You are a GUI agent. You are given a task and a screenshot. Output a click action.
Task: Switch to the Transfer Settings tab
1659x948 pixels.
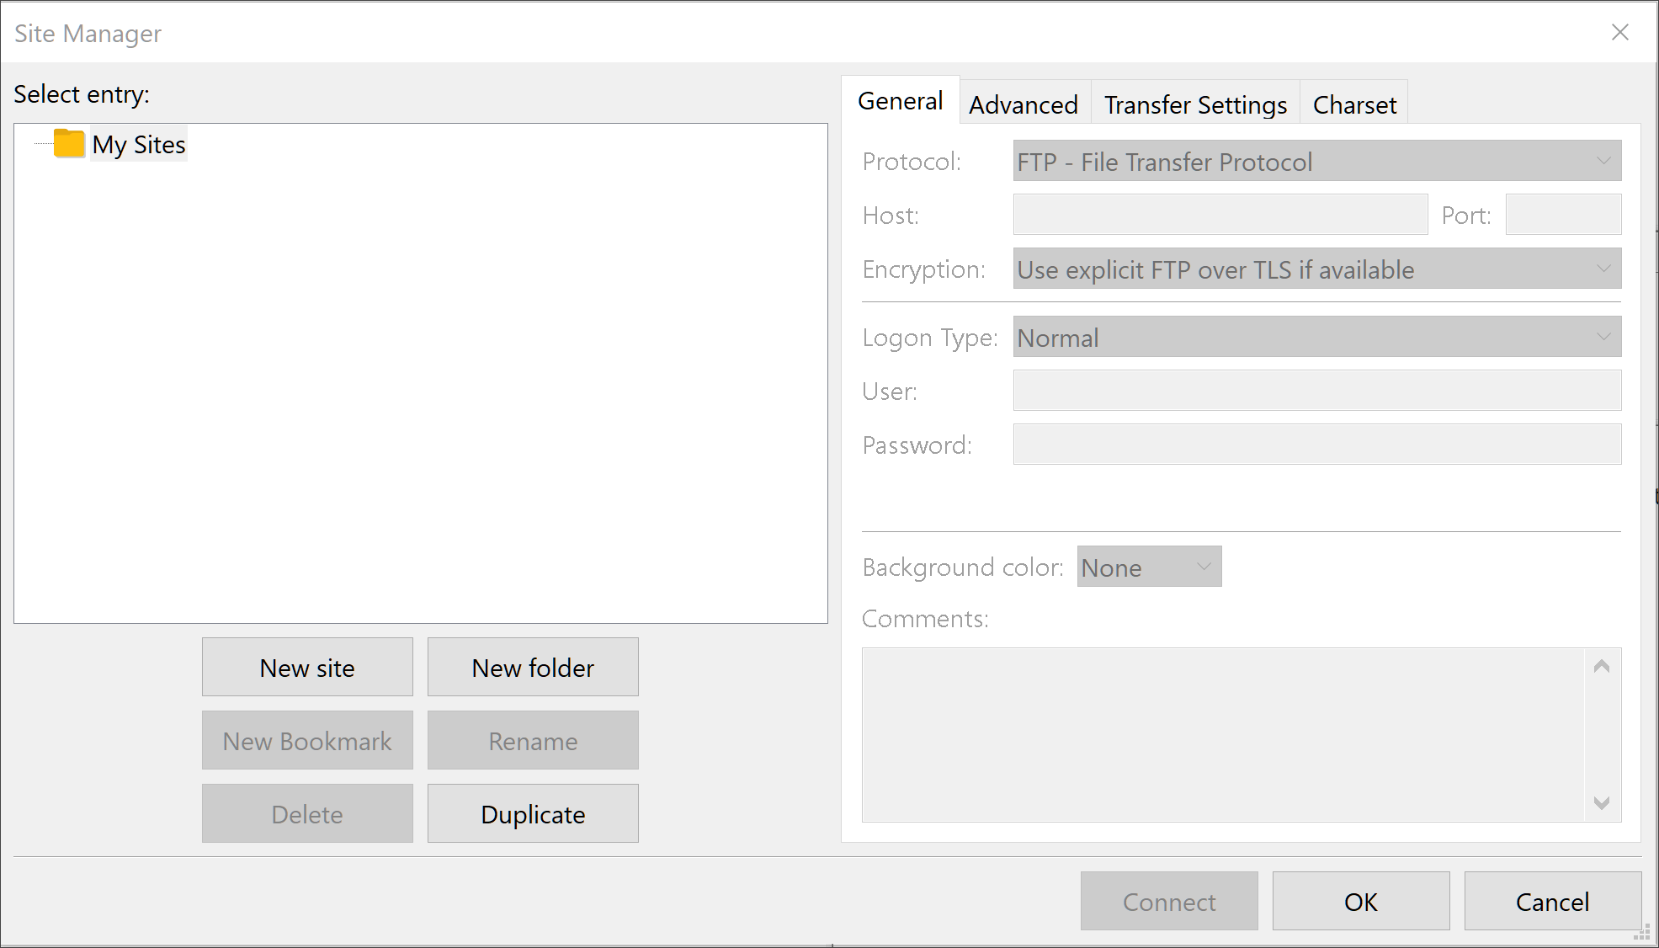pyautogui.click(x=1194, y=103)
